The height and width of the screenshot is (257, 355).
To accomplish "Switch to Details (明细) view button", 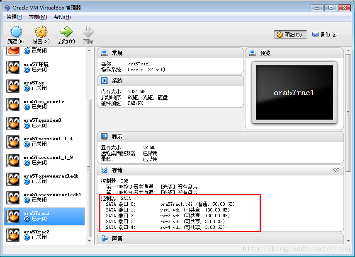I will 290,34.
